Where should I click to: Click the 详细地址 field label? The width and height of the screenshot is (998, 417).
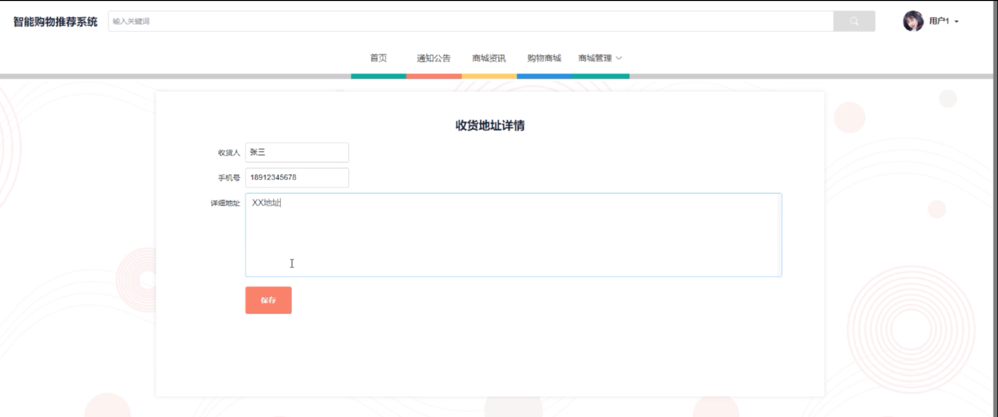click(x=225, y=203)
